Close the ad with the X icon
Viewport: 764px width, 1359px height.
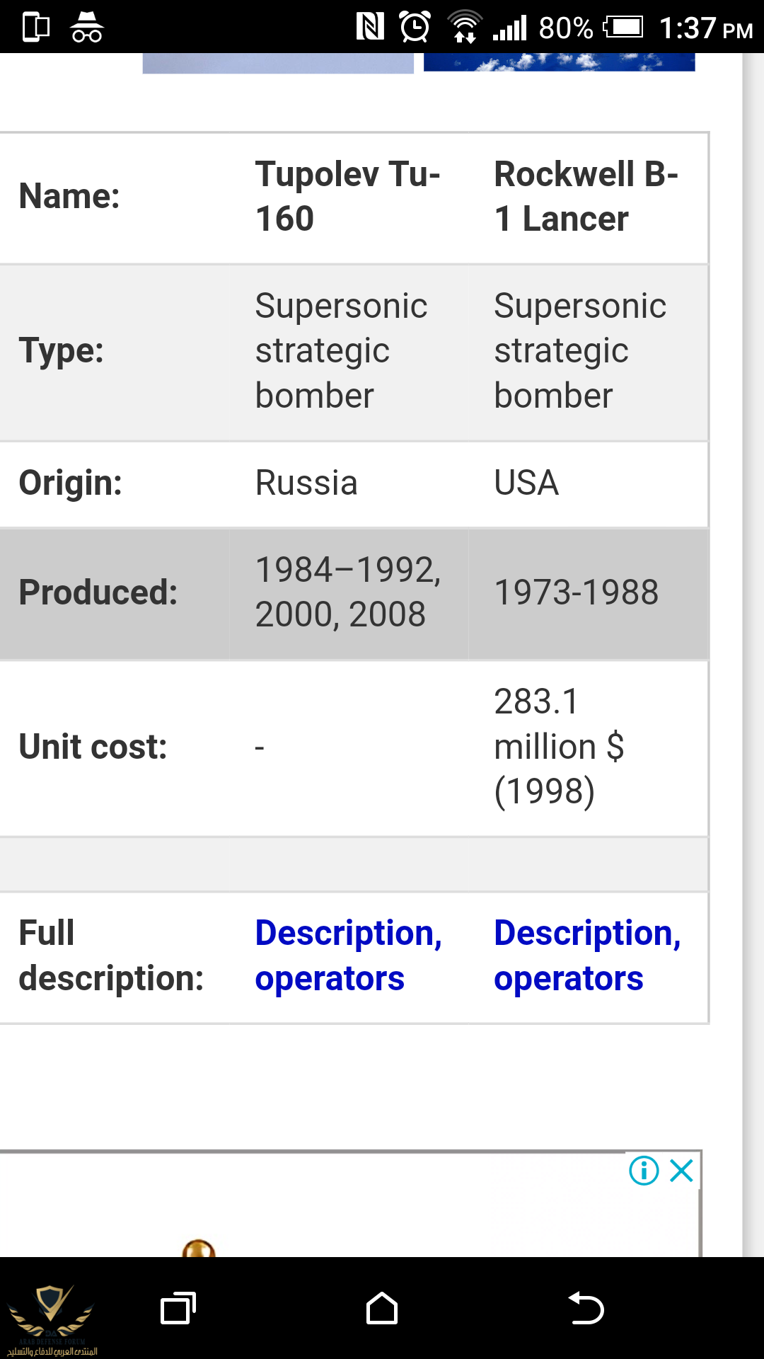click(682, 1171)
